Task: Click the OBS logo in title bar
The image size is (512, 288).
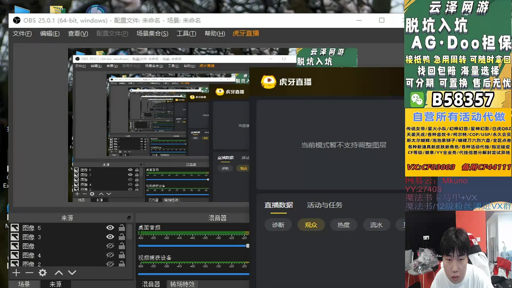Action: [x=17, y=21]
